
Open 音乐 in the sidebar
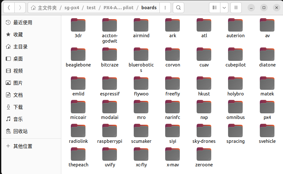click(31, 119)
